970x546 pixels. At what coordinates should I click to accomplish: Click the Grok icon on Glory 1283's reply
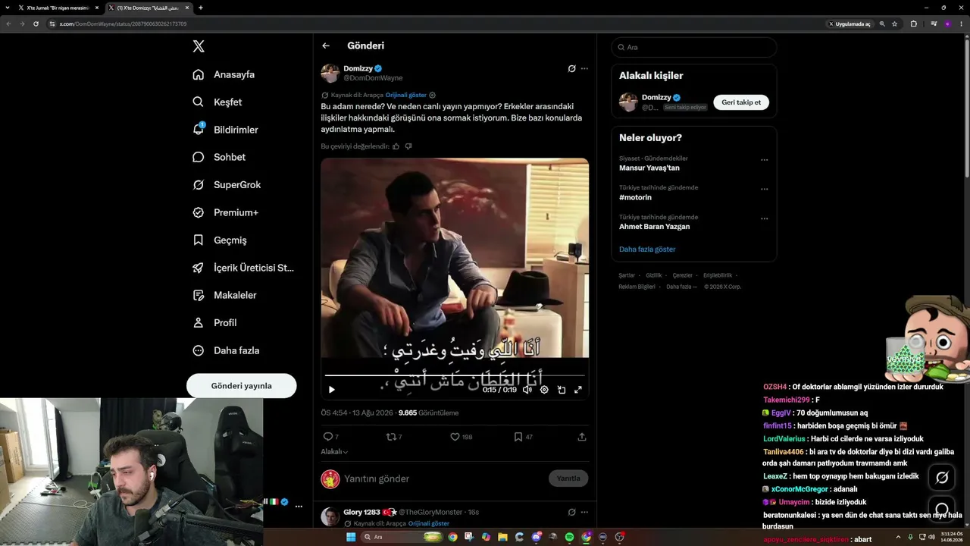point(572,512)
